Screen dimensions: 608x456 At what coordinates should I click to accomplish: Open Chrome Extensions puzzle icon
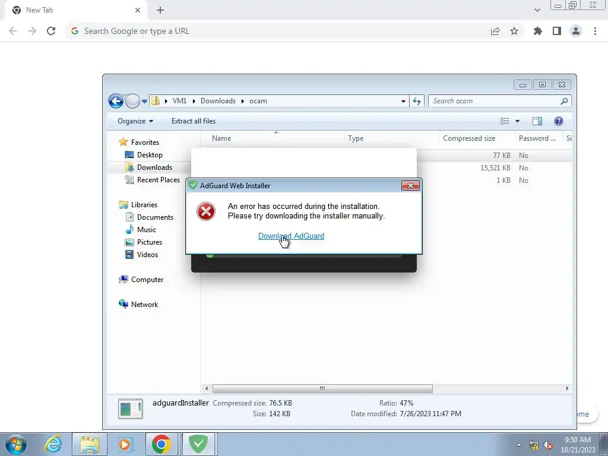pos(537,31)
